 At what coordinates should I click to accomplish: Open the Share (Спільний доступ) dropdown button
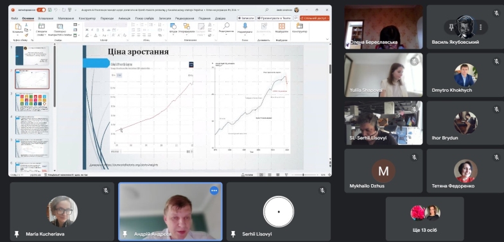(315, 19)
